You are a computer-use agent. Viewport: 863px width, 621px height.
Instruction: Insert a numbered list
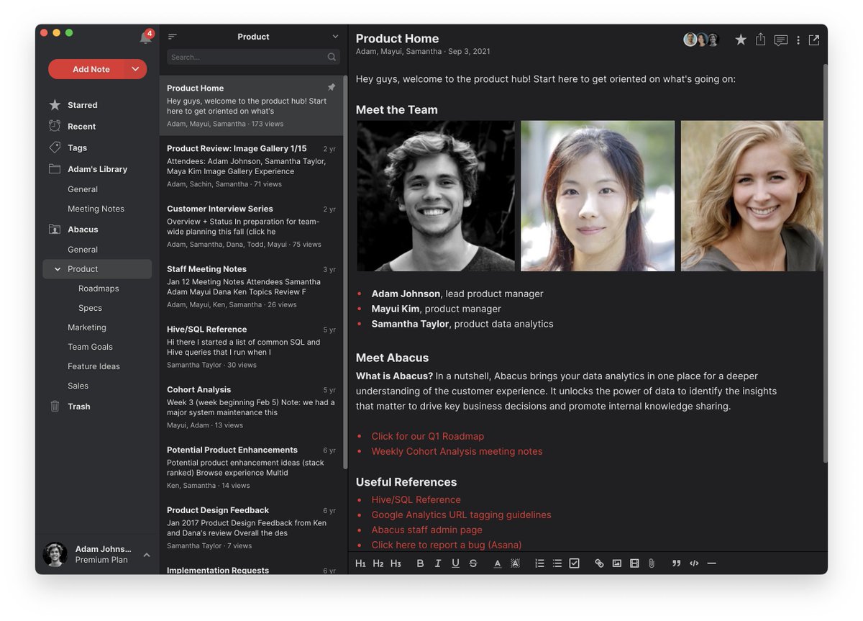pos(539,563)
